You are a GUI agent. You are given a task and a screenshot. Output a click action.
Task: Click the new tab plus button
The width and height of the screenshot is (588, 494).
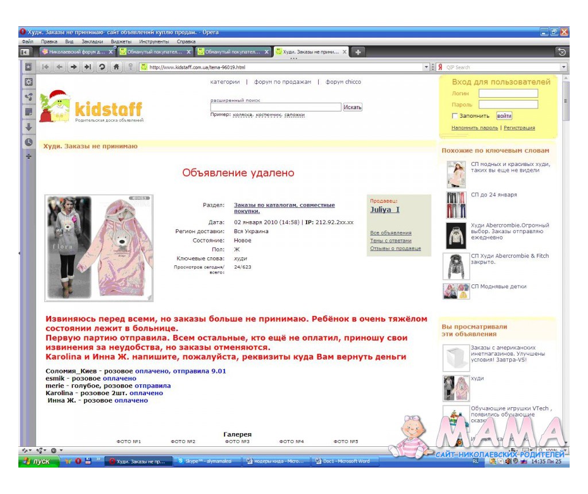(x=358, y=52)
